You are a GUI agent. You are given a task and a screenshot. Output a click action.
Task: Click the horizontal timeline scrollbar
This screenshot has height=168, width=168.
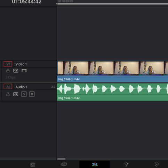coord(61,159)
